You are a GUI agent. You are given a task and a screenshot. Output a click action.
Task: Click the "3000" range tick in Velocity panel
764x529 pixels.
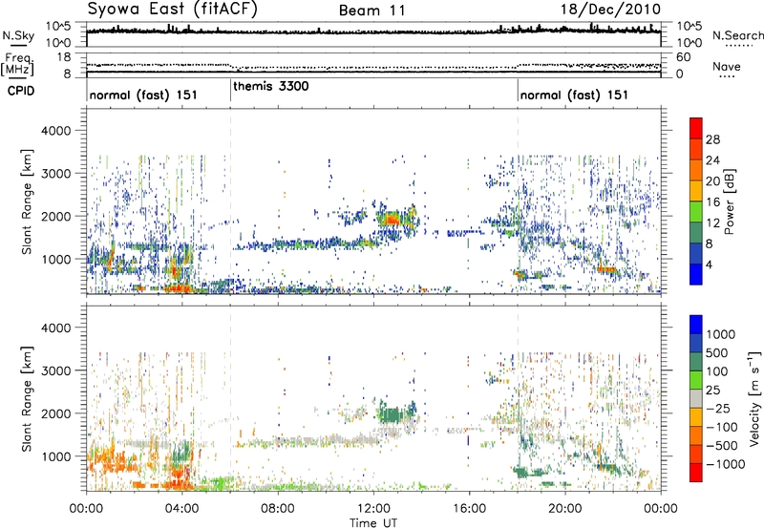click(55, 370)
